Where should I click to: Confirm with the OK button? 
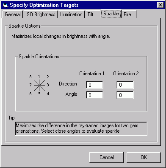click(x=144, y=157)
